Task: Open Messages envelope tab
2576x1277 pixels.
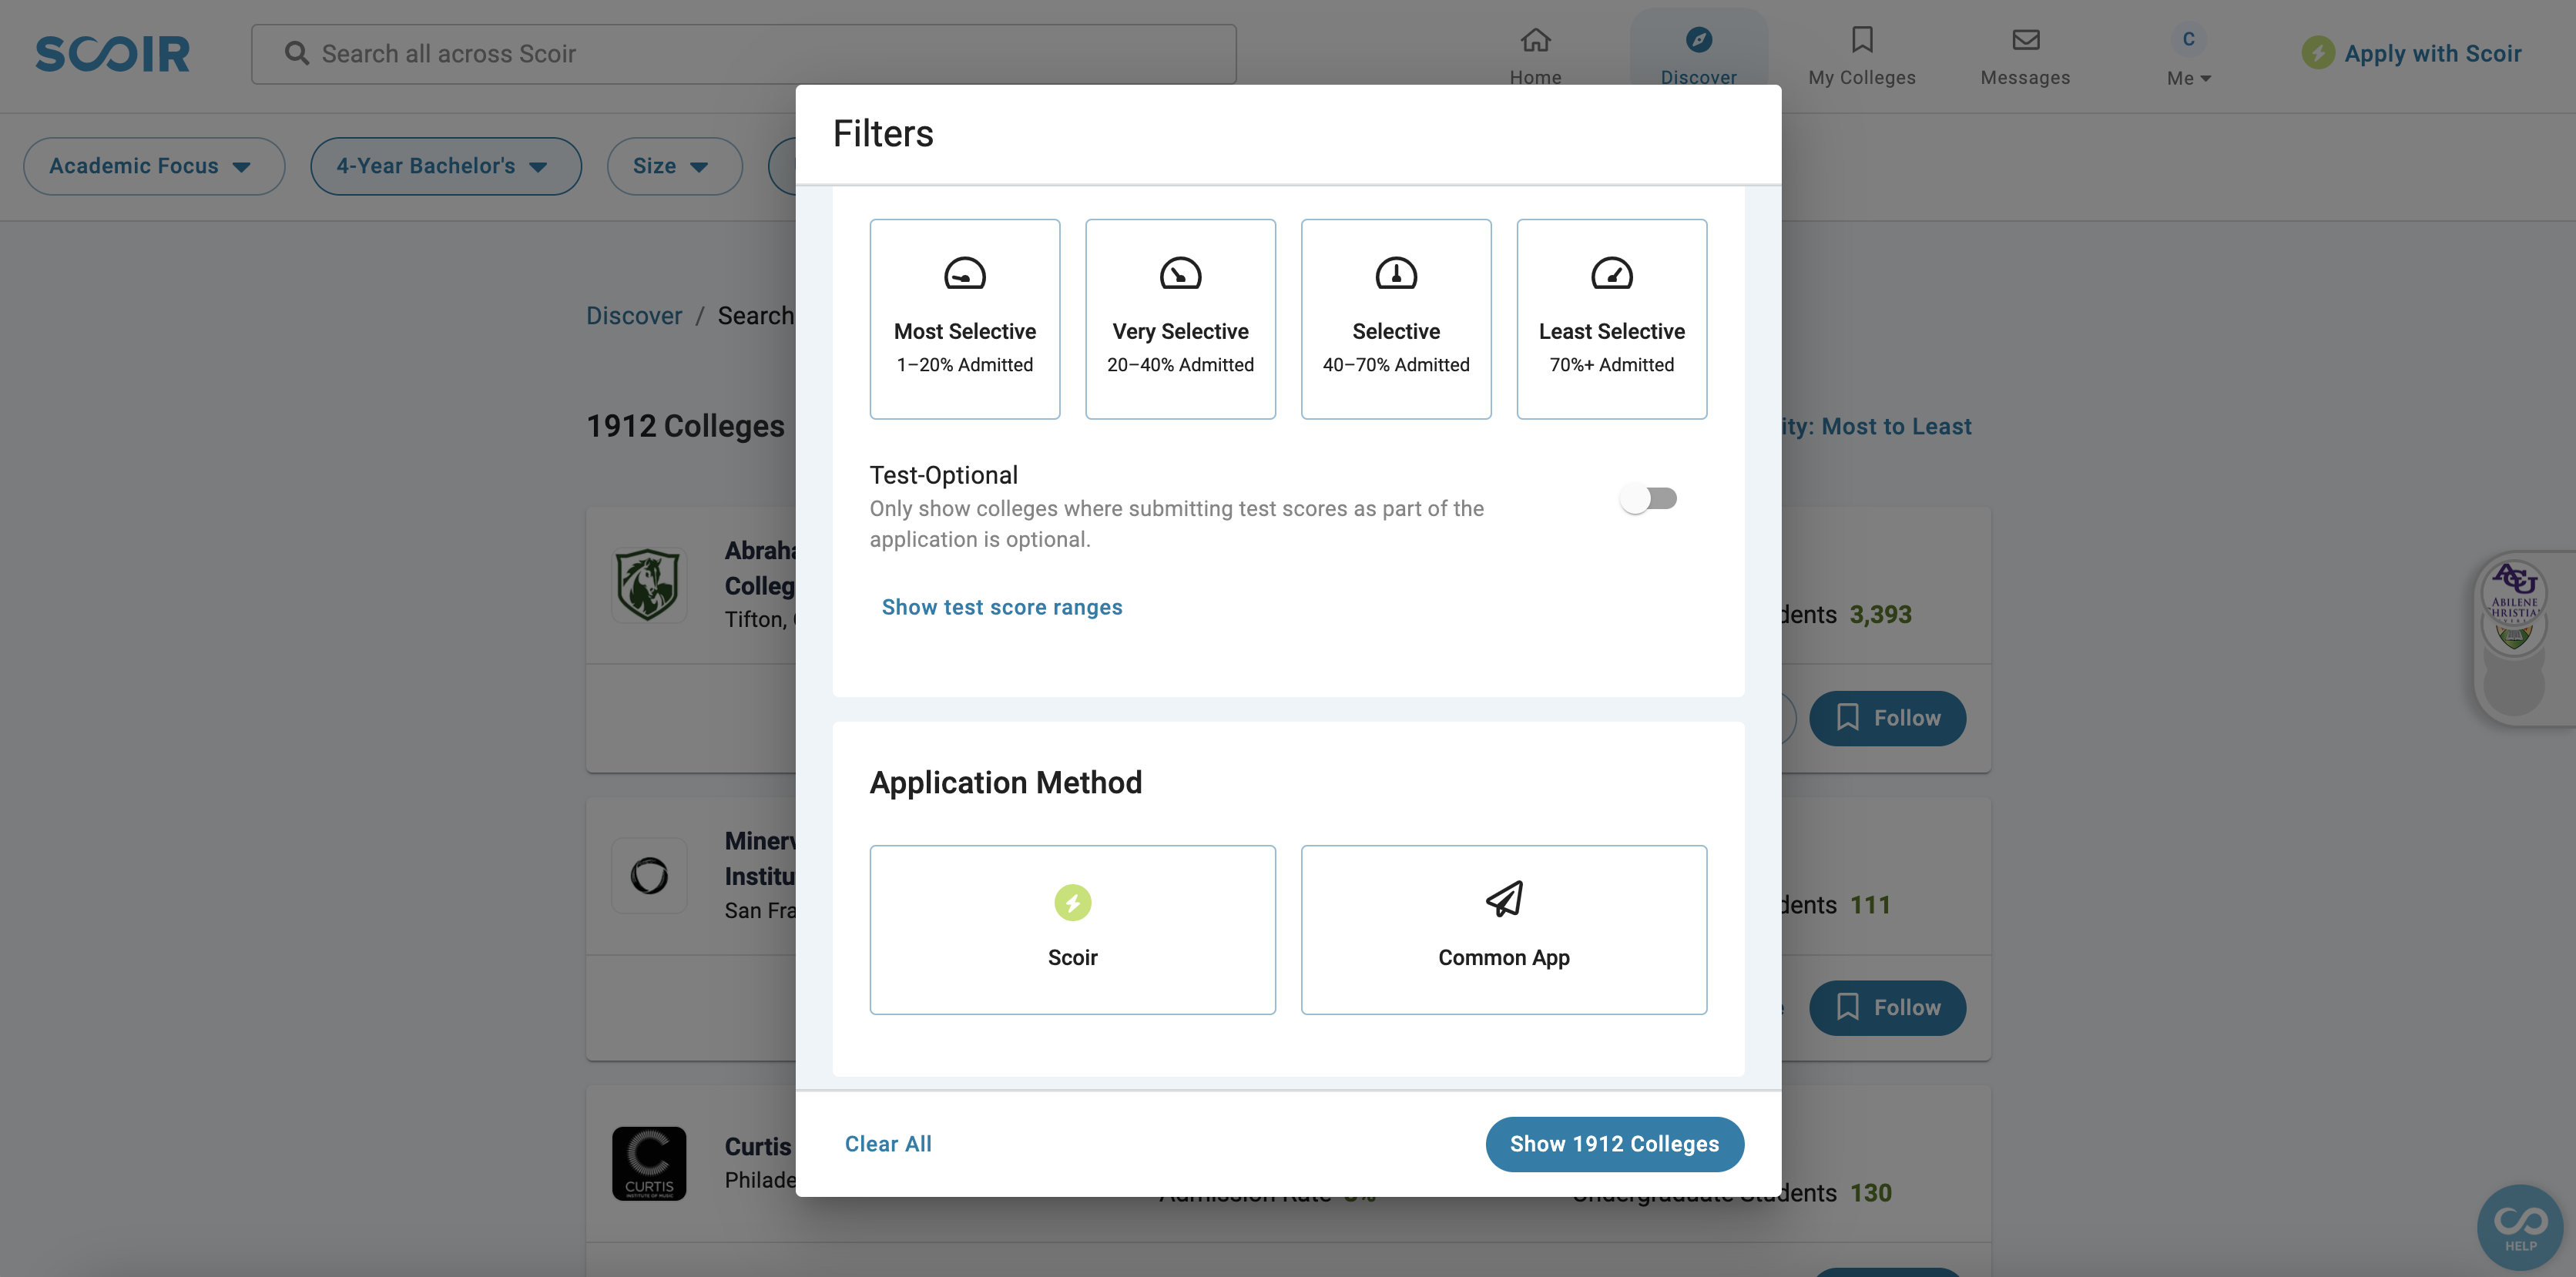Action: click(2025, 56)
